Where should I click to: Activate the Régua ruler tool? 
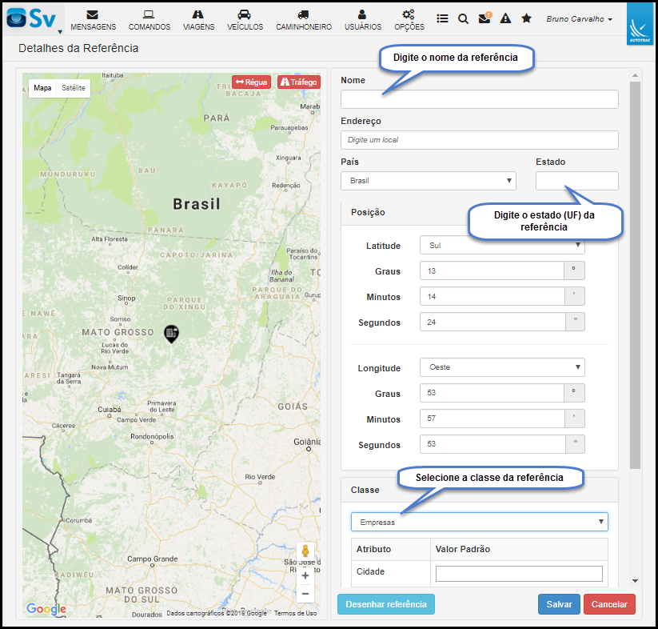[x=251, y=82]
